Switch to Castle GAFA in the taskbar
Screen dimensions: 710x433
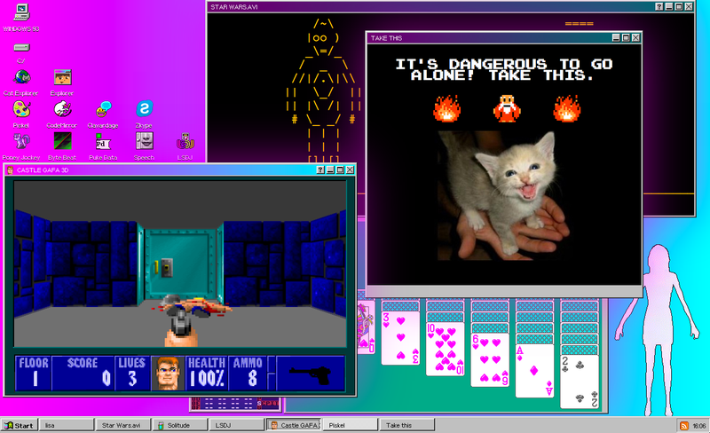click(294, 425)
